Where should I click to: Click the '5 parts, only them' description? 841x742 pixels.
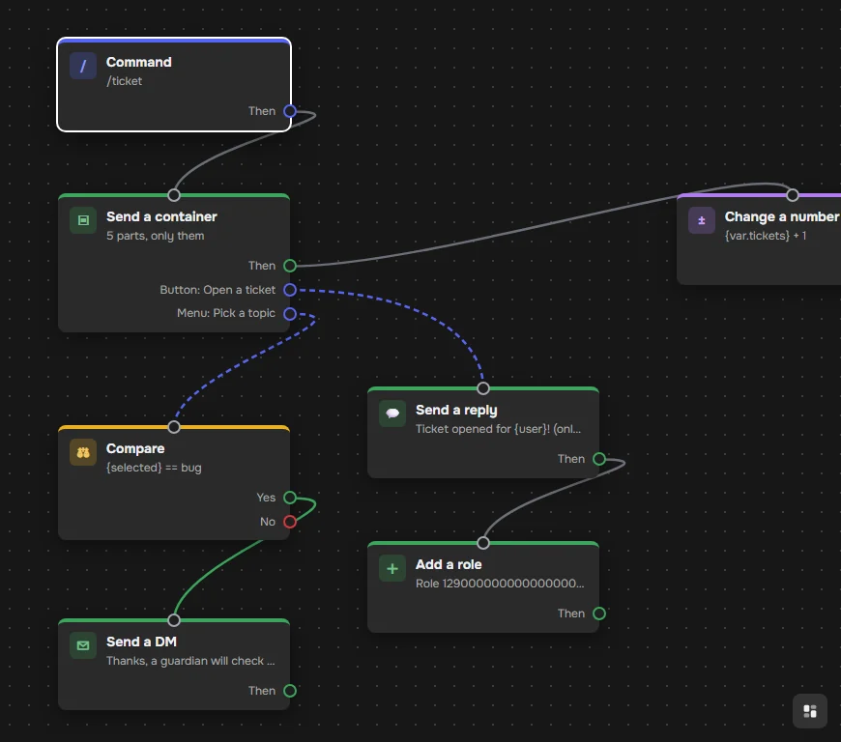(155, 236)
